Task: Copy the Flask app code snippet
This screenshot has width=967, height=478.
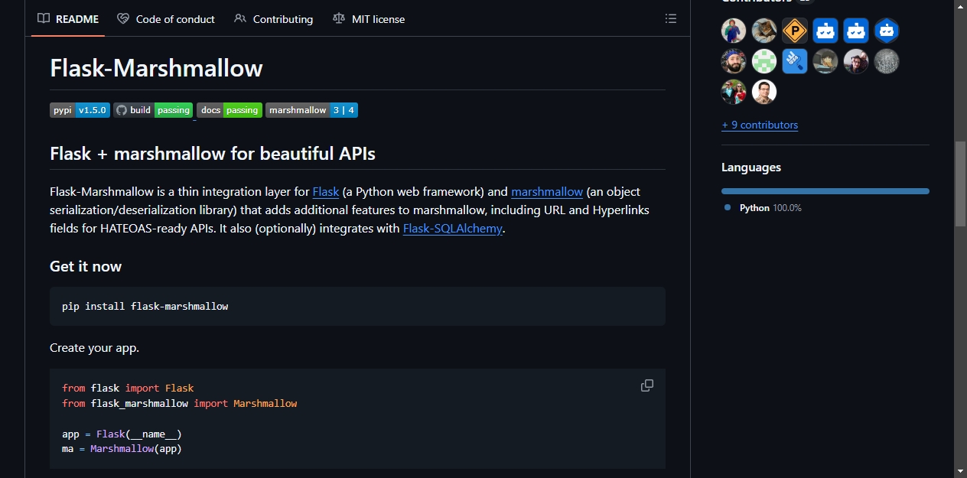Action: click(x=647, y=385)
